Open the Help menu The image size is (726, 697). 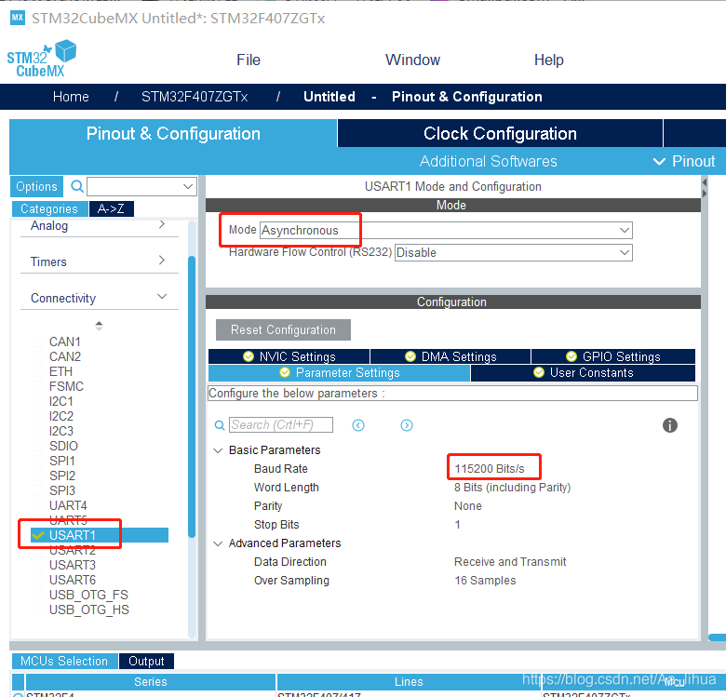click(x=548, y=60)
